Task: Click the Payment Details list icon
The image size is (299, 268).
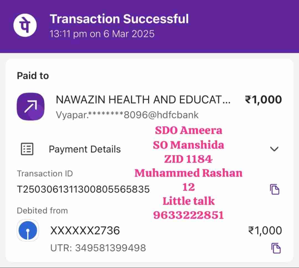Action: [x=27, y=149]
